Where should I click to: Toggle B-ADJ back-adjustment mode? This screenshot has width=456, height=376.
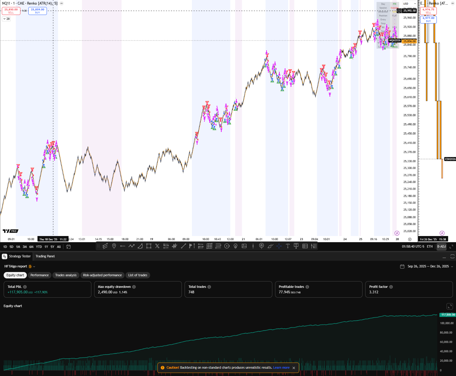(441, 246)
